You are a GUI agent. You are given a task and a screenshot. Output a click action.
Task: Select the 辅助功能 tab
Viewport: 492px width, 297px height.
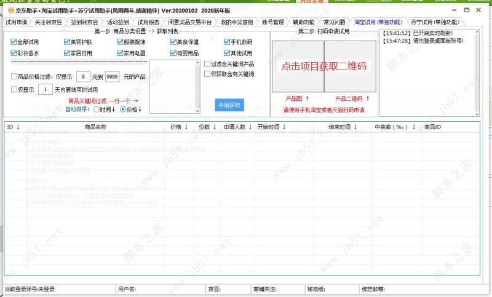pyautogui.click(x=303, y=22)
